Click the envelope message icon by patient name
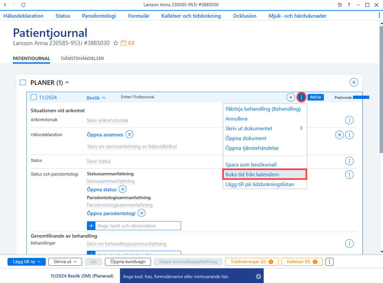The image size is (383, 283). [x=131, y=43]
